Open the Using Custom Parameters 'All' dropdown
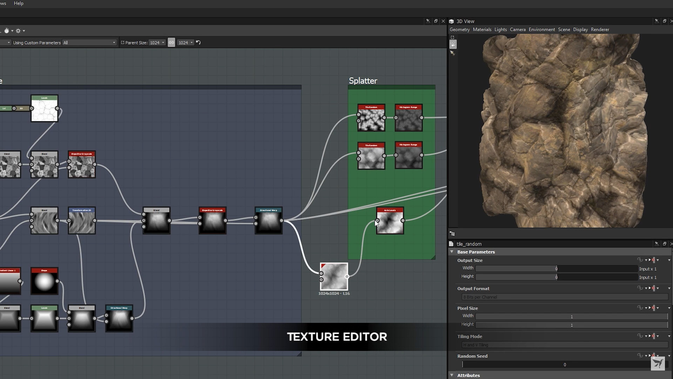The width and height of the screenshot is (673, 379). (x=89, y=42)
